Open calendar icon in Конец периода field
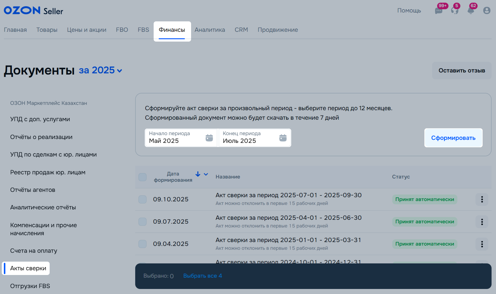Viewport: 496px width, 294px height. point(283,138)
